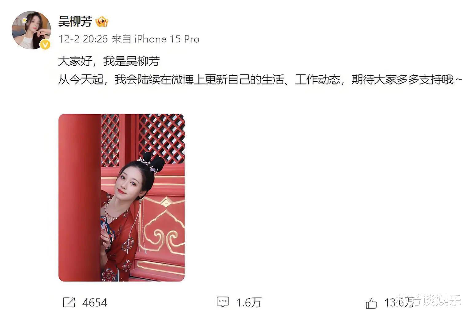Open the 12-2 20:26 post timestamp
Image resolution: width=468 pixels, height=315 pixels.
[x=83, y=39]
